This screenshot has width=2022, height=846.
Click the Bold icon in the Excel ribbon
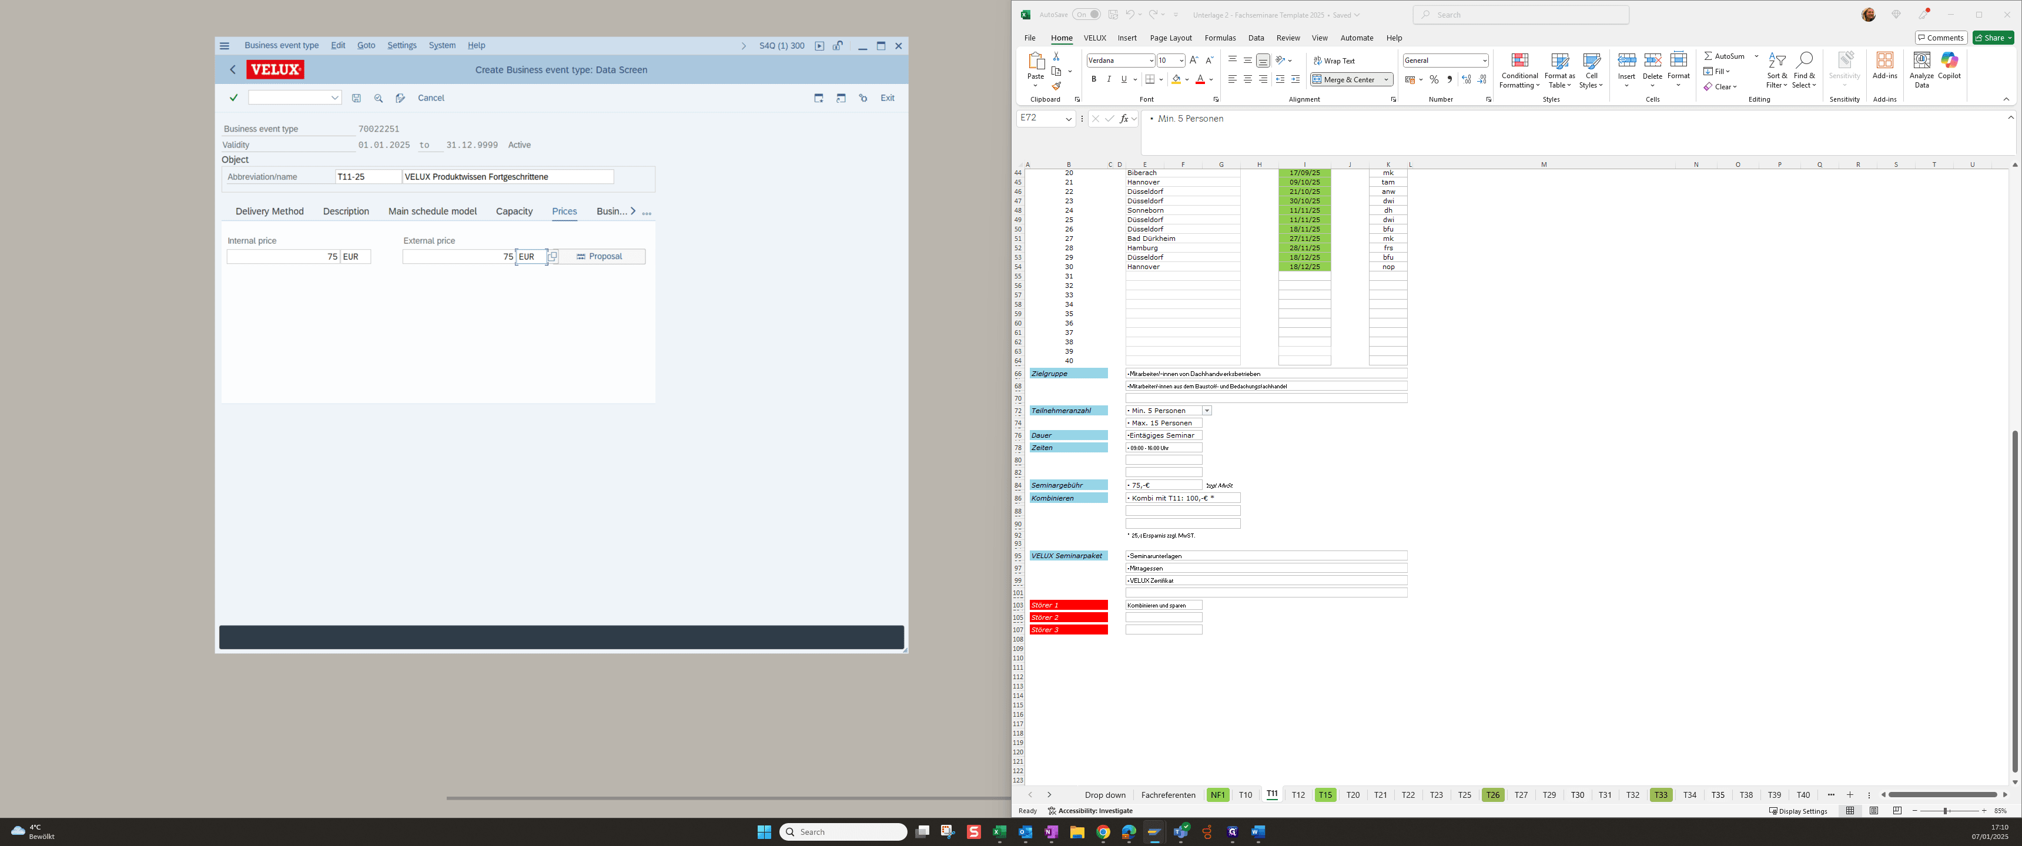[1093, 79]
